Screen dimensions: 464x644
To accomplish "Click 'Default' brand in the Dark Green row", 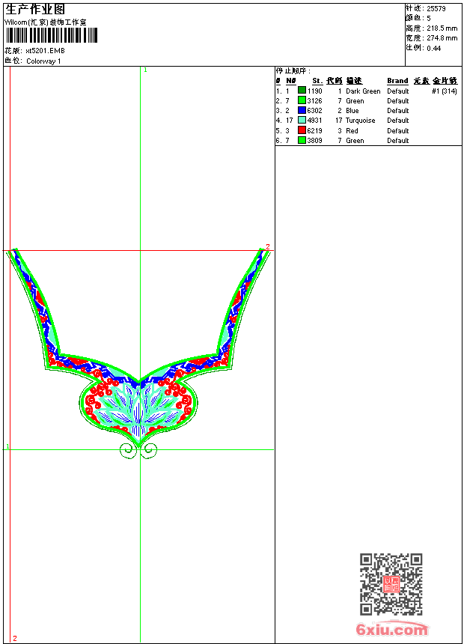I will pos(398,91).
